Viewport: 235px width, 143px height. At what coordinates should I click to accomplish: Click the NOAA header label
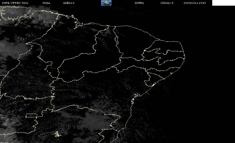46,3
